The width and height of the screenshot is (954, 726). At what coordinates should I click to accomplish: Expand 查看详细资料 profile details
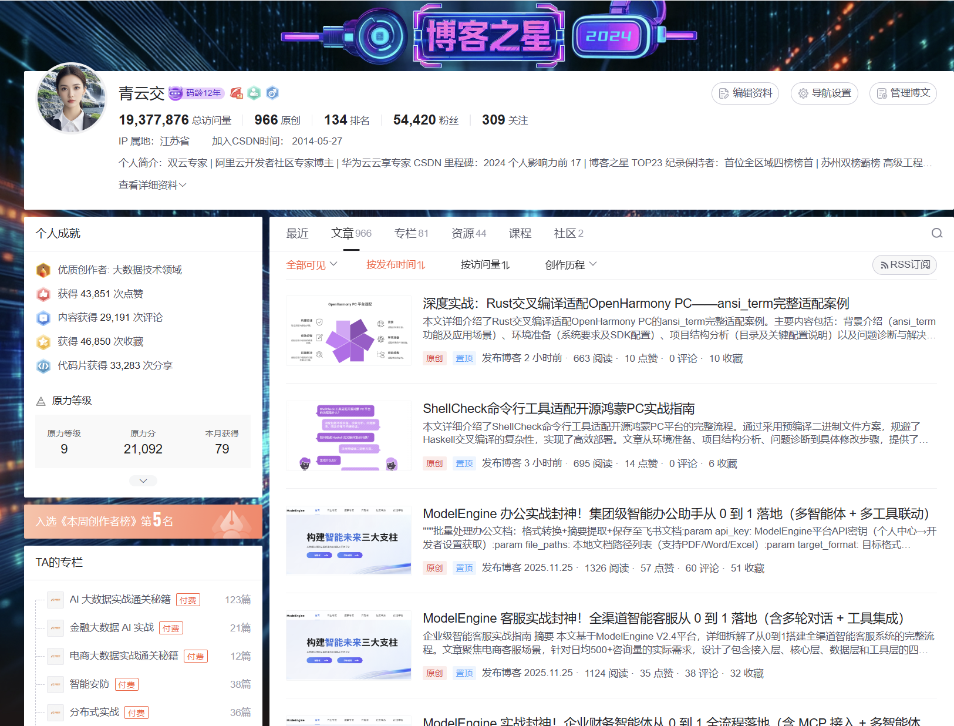(x=153, y=185)
